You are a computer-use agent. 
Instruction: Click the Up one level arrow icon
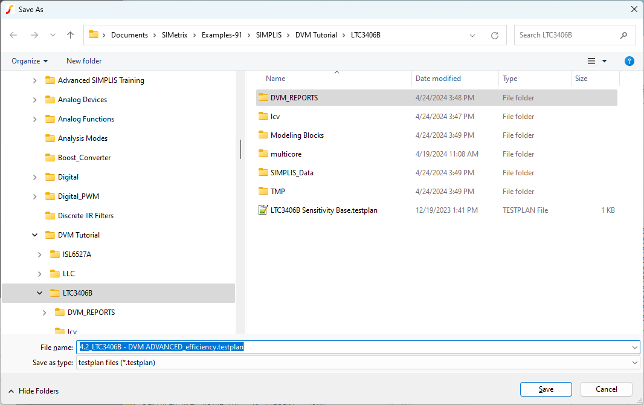[x=70, y=35]
